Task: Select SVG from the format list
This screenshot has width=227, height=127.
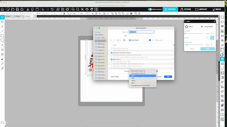Action: [x=143, y=76]
